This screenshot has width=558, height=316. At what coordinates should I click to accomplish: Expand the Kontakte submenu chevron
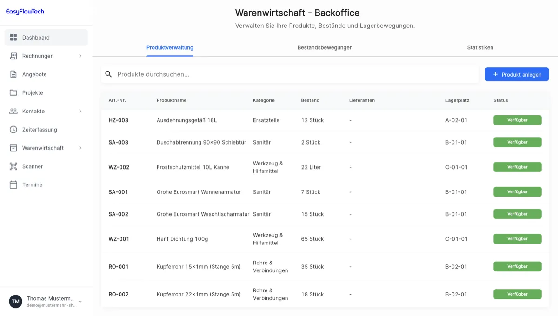(80, 111)
